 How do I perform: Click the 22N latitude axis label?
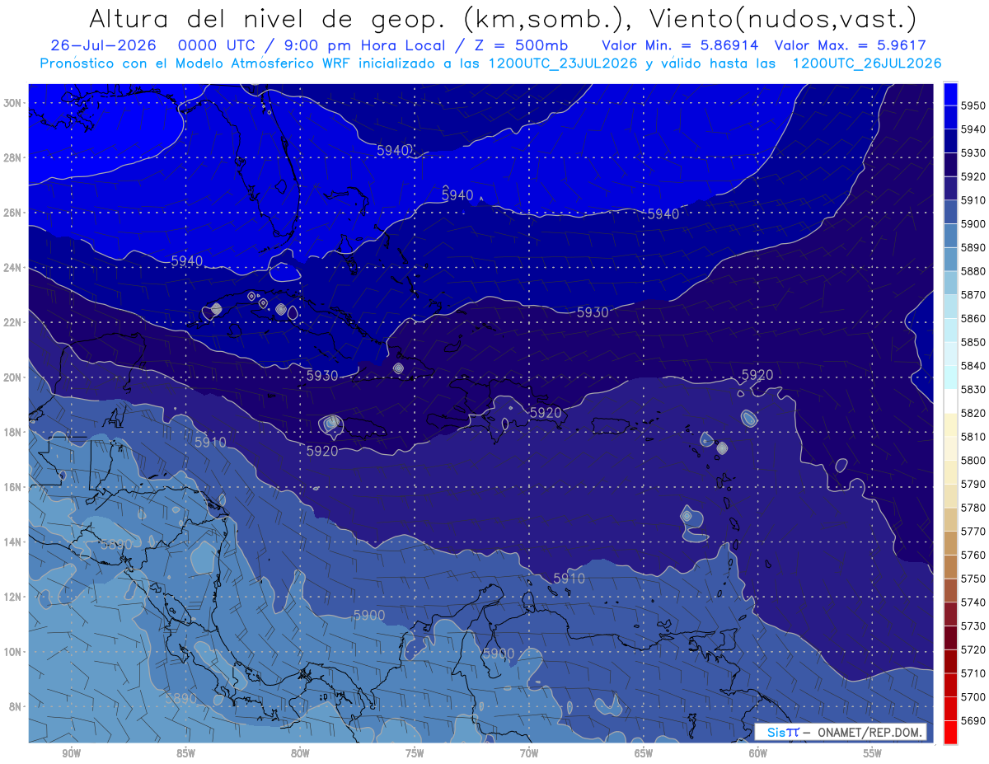point(12,322)
